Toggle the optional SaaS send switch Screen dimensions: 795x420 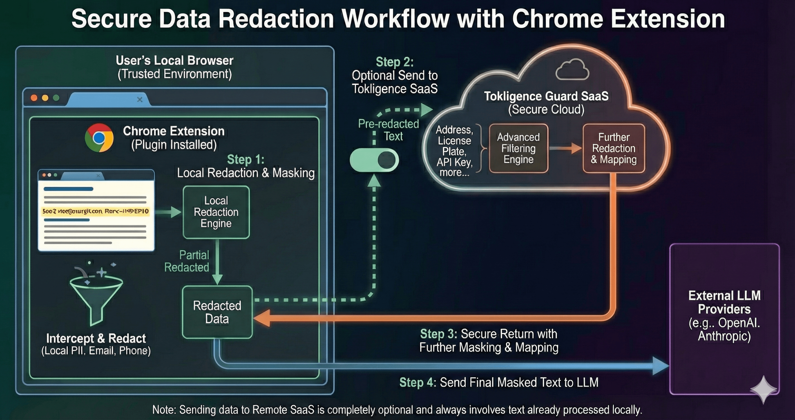click(x=374, y=160)
